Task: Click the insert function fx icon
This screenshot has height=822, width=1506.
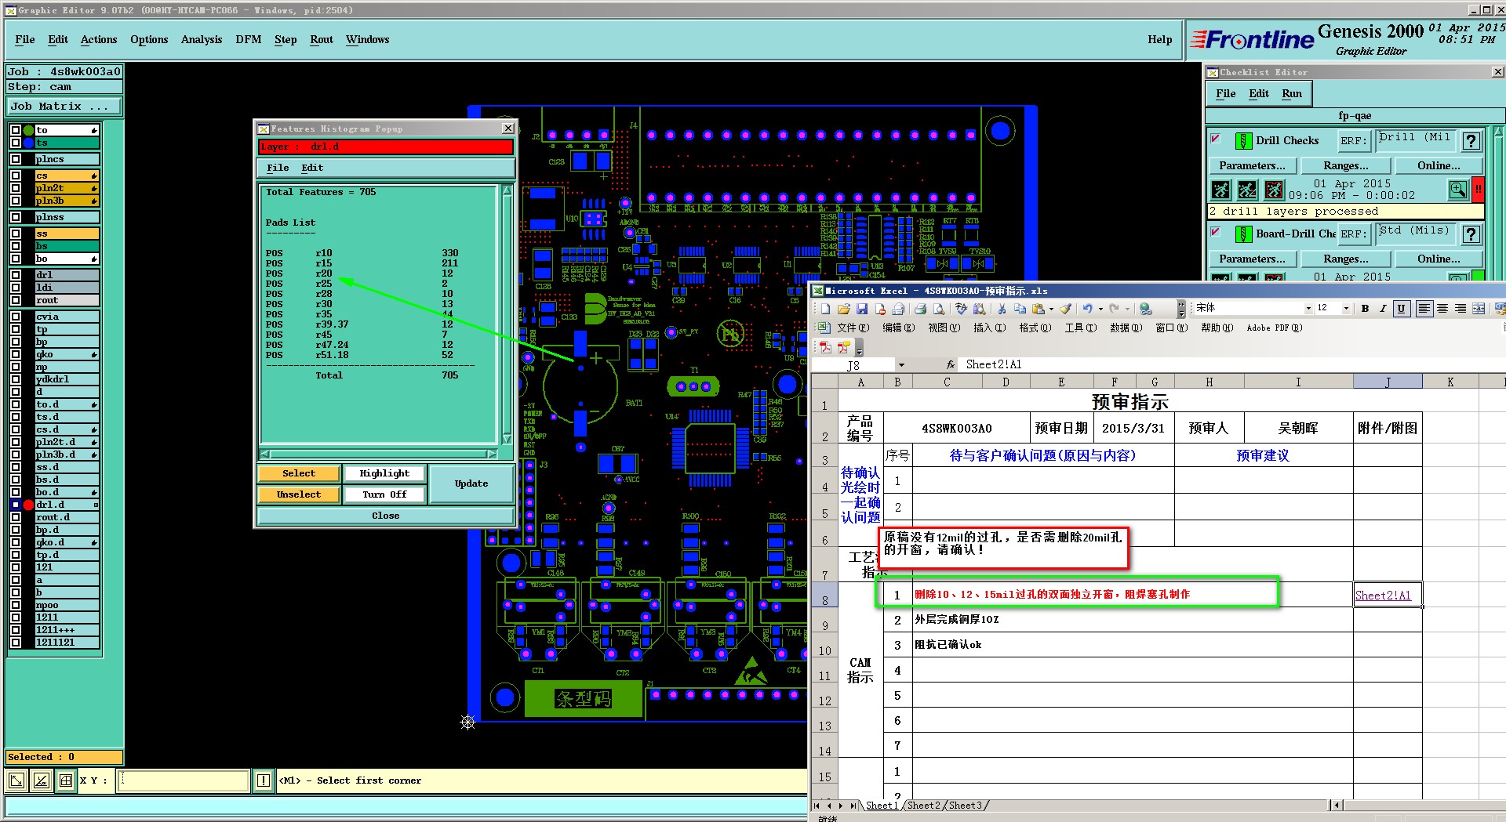Action: [950, 364]
